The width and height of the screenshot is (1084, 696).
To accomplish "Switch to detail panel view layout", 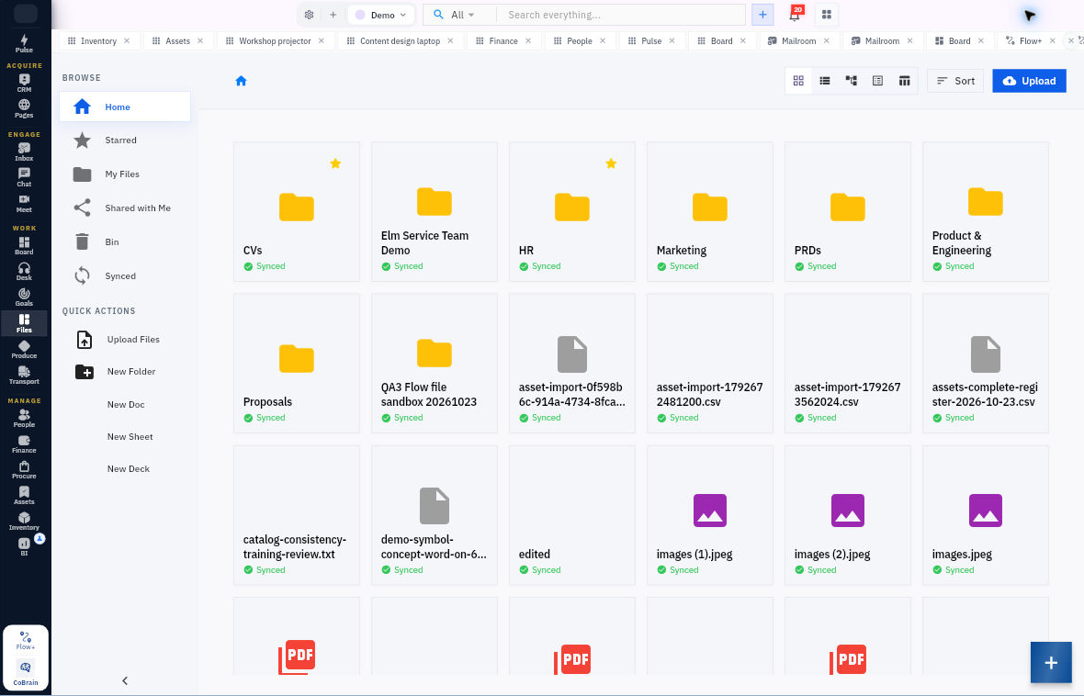I will 877,81.
